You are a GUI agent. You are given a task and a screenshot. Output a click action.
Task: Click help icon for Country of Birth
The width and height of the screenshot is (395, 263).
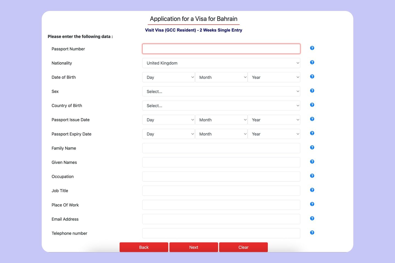(312, 105)
